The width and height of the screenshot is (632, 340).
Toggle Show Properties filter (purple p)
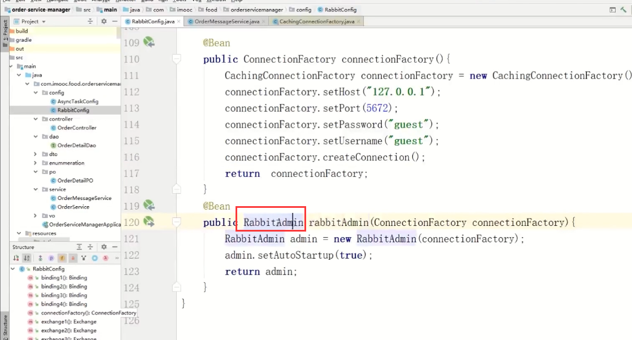(x=51, y=258)
